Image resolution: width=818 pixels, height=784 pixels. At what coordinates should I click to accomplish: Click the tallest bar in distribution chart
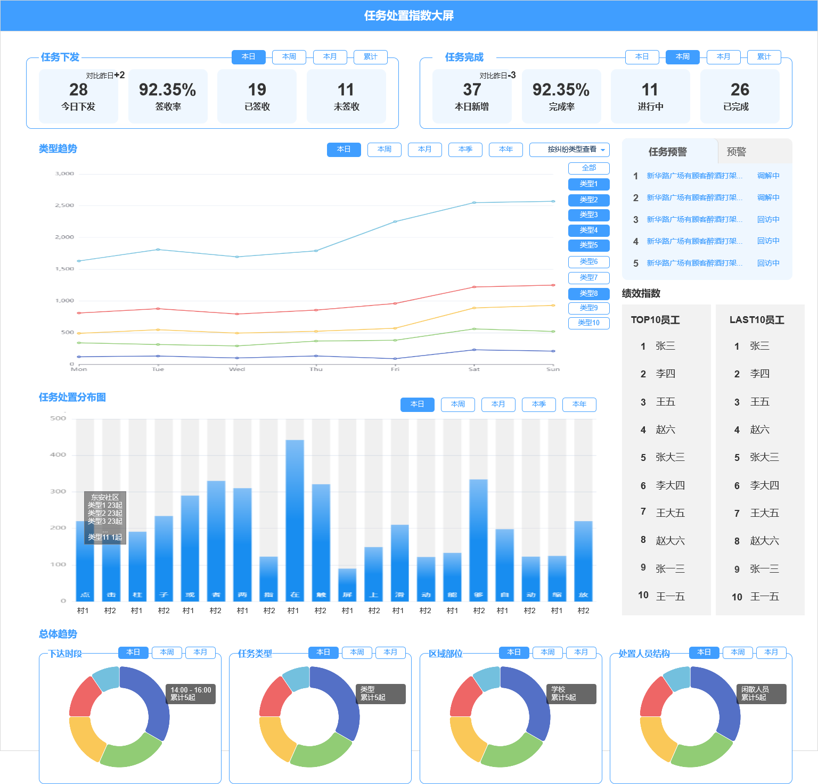(x=295, y=521)
